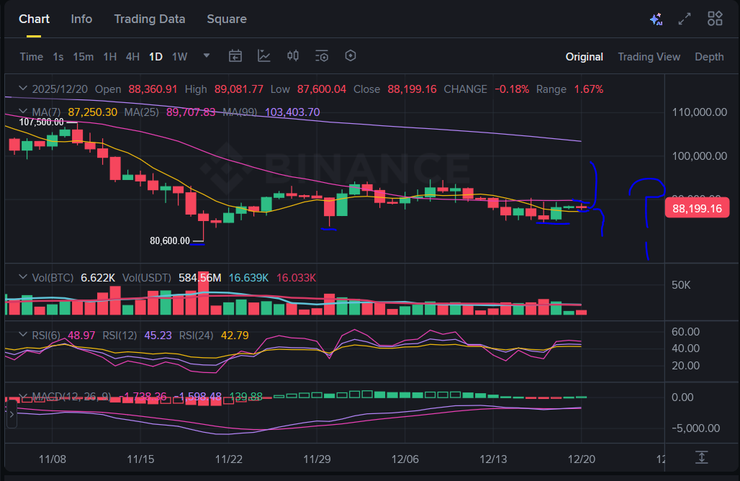Image resolution: width=740 pixels, height=481 pixels.
Task: Click the MA(25) value 89,707.83
Action: point(191,112)
